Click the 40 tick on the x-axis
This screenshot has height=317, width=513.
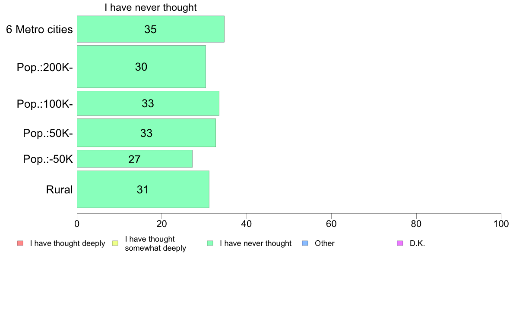247,224
